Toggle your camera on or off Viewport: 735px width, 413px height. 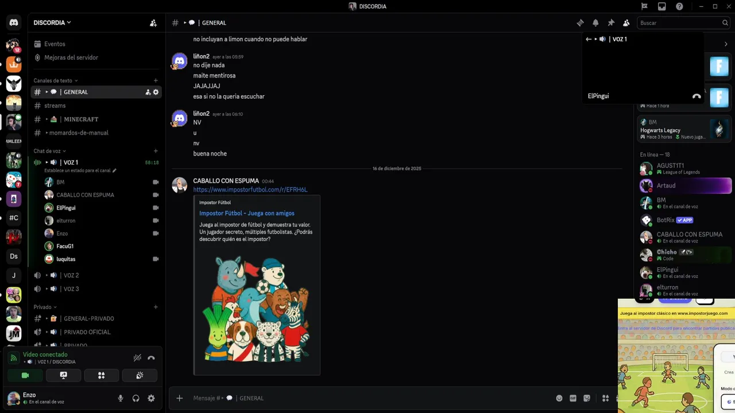click(x=25, y=375)
